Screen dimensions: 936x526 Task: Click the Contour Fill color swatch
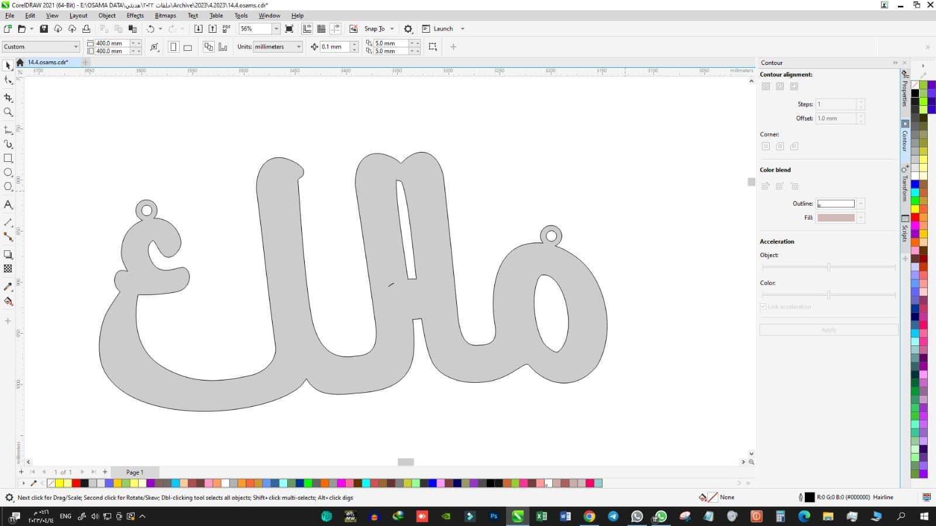point(835,218)
